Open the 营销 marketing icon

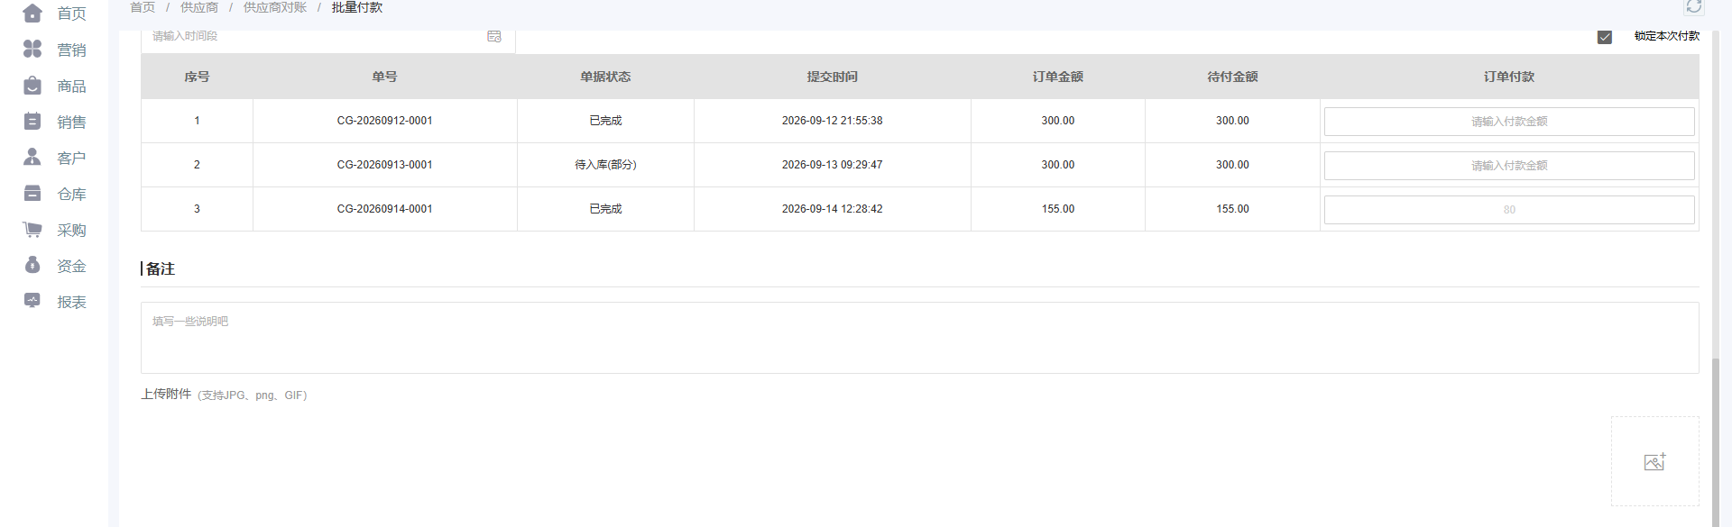tap(32, 49)
